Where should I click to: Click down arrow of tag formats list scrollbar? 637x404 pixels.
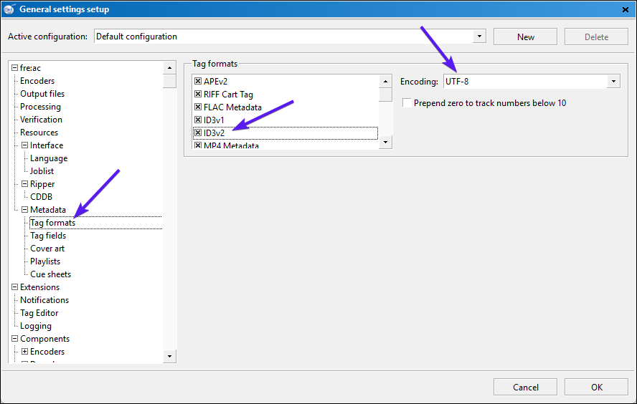(385, 142)
